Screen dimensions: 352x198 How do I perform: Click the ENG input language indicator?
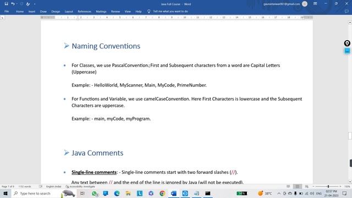[x=319, y=193]
